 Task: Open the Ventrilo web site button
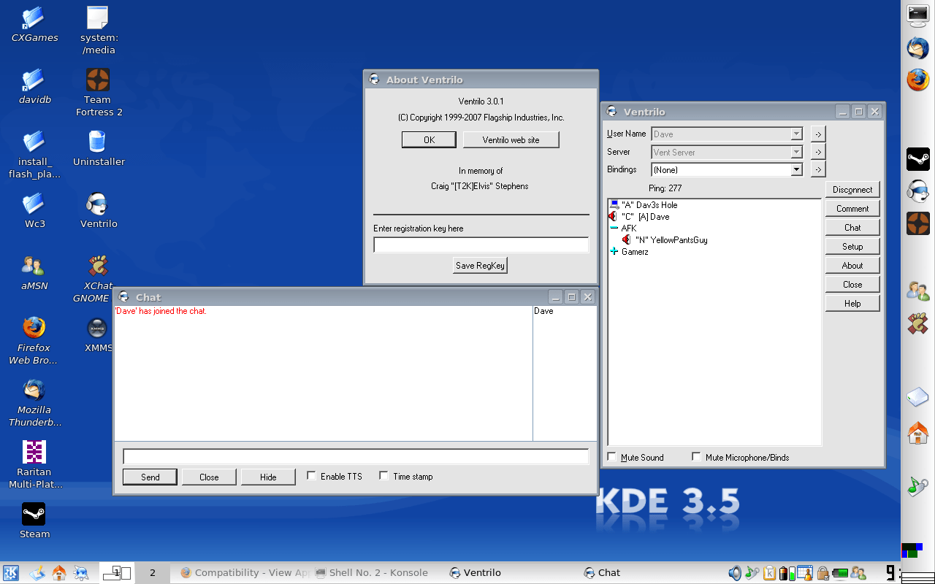tap(511, 139)
